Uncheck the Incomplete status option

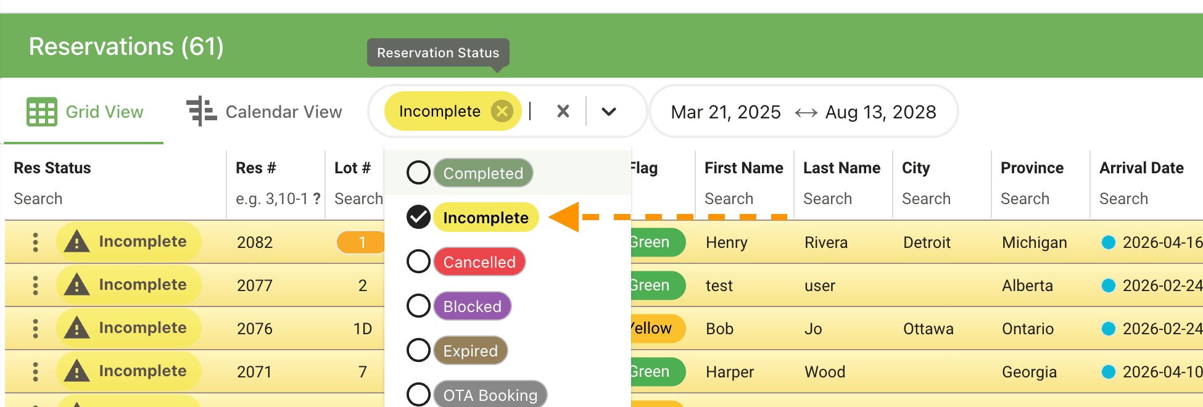(418, 217)
